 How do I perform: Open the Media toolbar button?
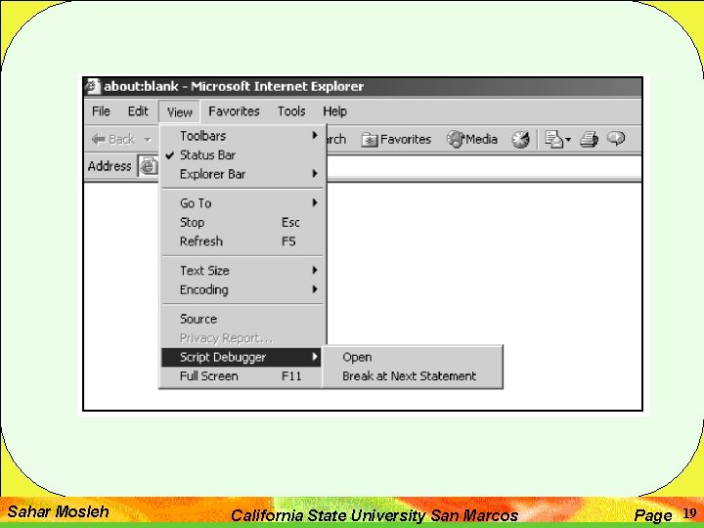[x=472, y=140]
